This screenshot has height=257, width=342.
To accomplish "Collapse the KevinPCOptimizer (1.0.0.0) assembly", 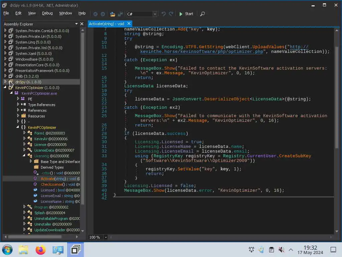I will (x=5, y=87).
